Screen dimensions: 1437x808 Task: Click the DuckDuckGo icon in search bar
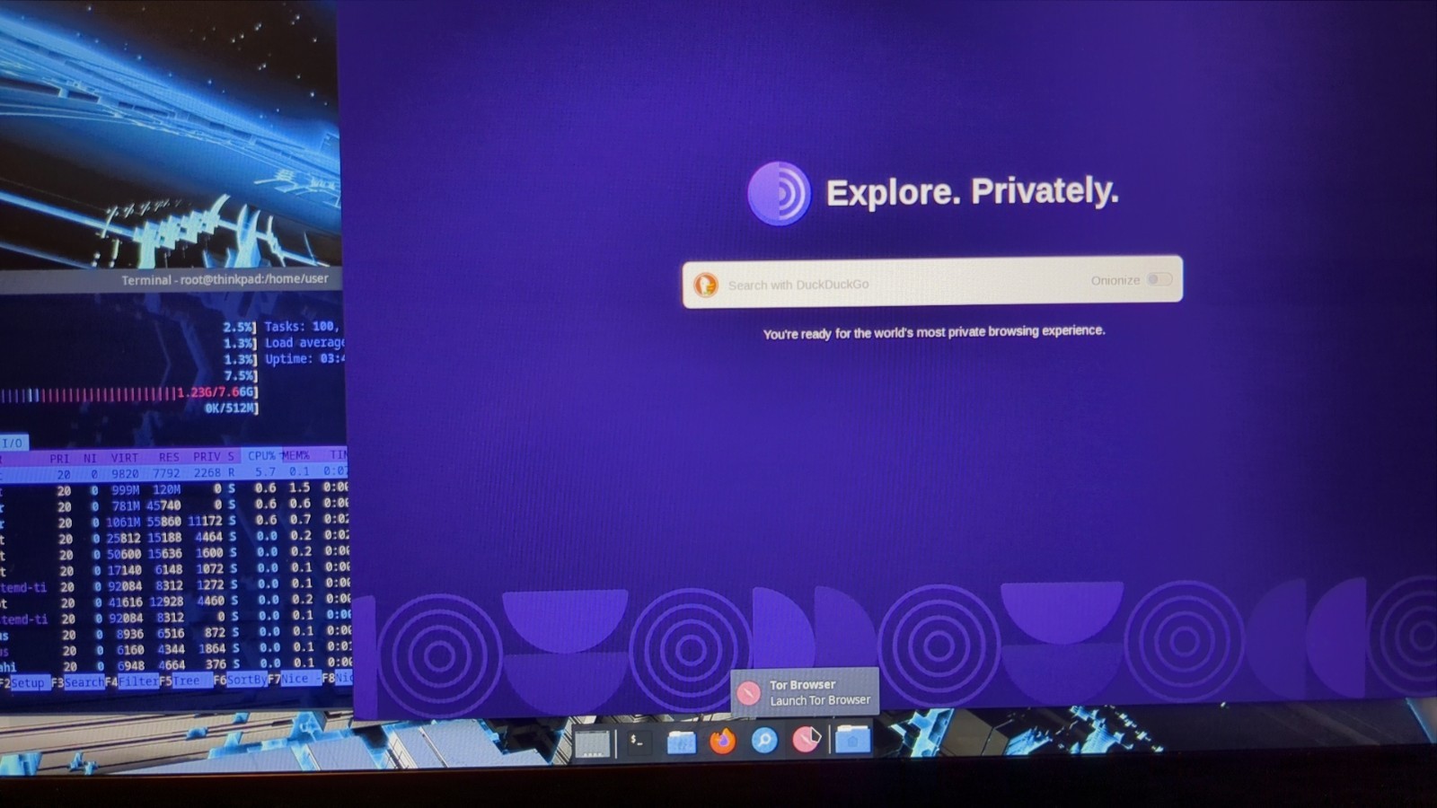pos(706,285)
